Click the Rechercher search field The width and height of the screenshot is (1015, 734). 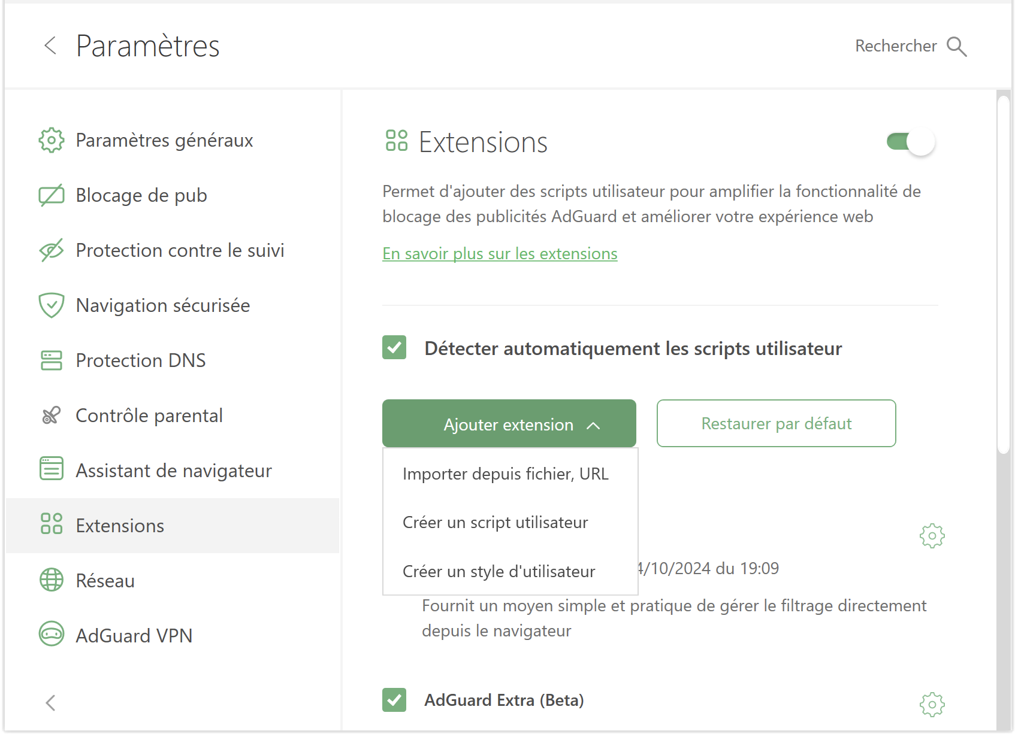click(x=896, y=46)
